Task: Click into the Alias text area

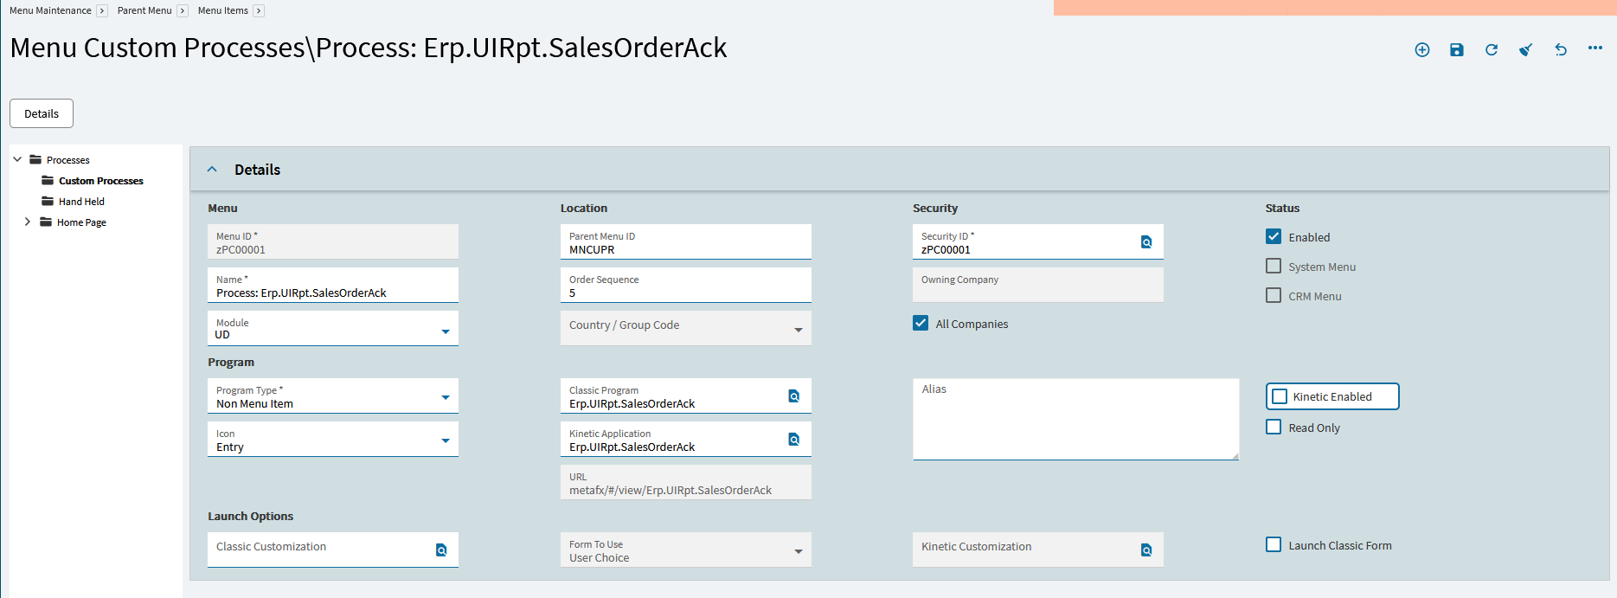Action: [1075, 420]
